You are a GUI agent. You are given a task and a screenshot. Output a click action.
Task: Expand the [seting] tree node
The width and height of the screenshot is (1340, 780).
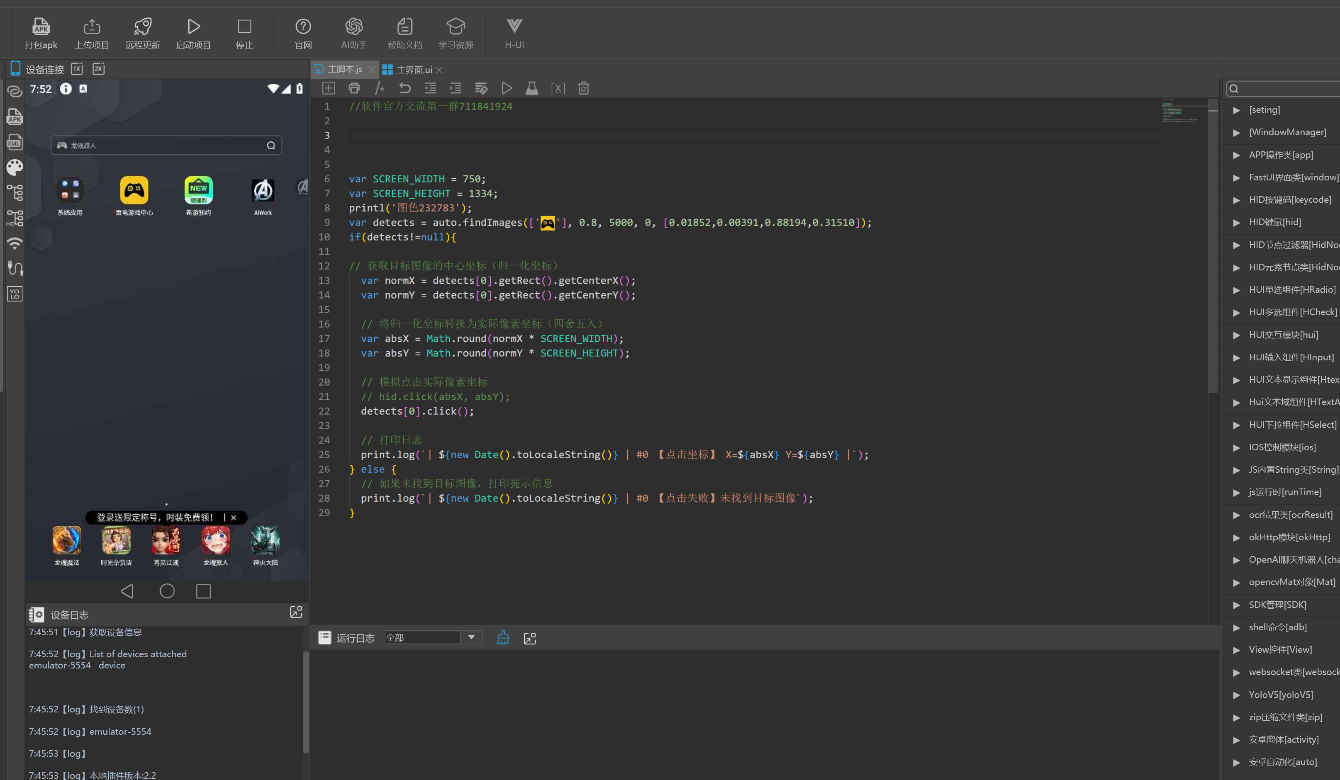tap(1237, 110)
